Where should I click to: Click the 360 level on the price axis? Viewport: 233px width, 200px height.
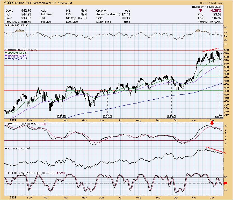pyautogui.click(x=227, y=115)
